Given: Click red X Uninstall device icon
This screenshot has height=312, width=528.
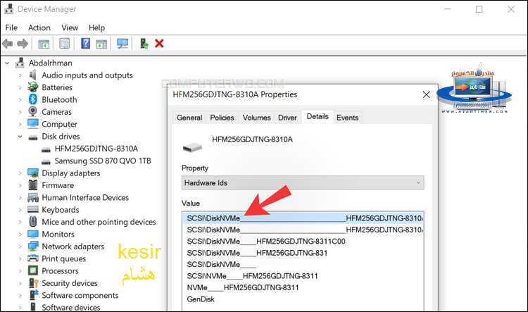Looking at the screenshot, I should pos(159,44).
